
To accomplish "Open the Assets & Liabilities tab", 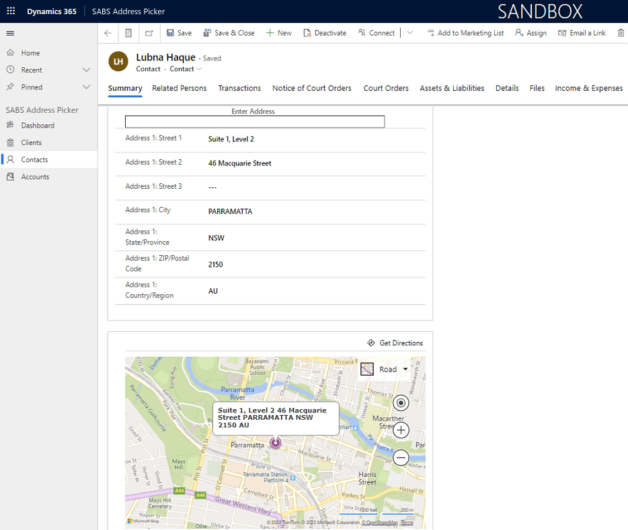I will 452,88.
